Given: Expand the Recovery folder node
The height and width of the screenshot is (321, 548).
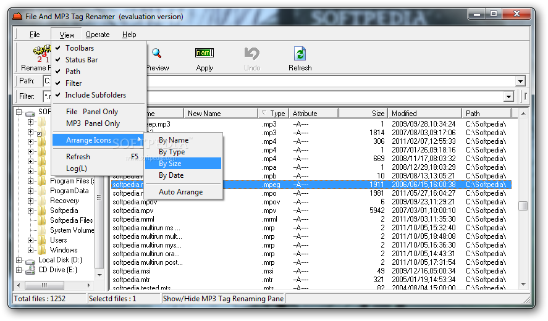Looking at the screenshot, I should [x=31, y=201].
